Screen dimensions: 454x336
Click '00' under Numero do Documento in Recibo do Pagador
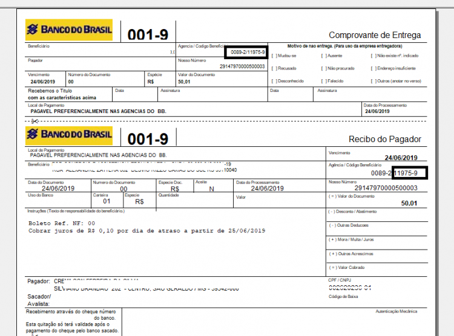[x=123, y=189]
